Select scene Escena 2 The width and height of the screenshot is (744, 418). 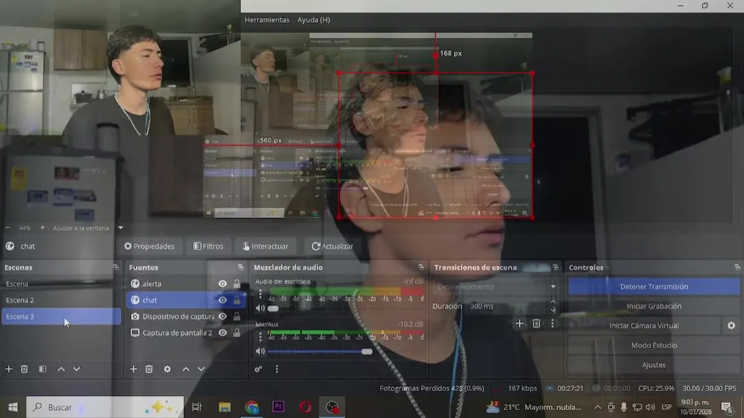(x=60, y=300)
